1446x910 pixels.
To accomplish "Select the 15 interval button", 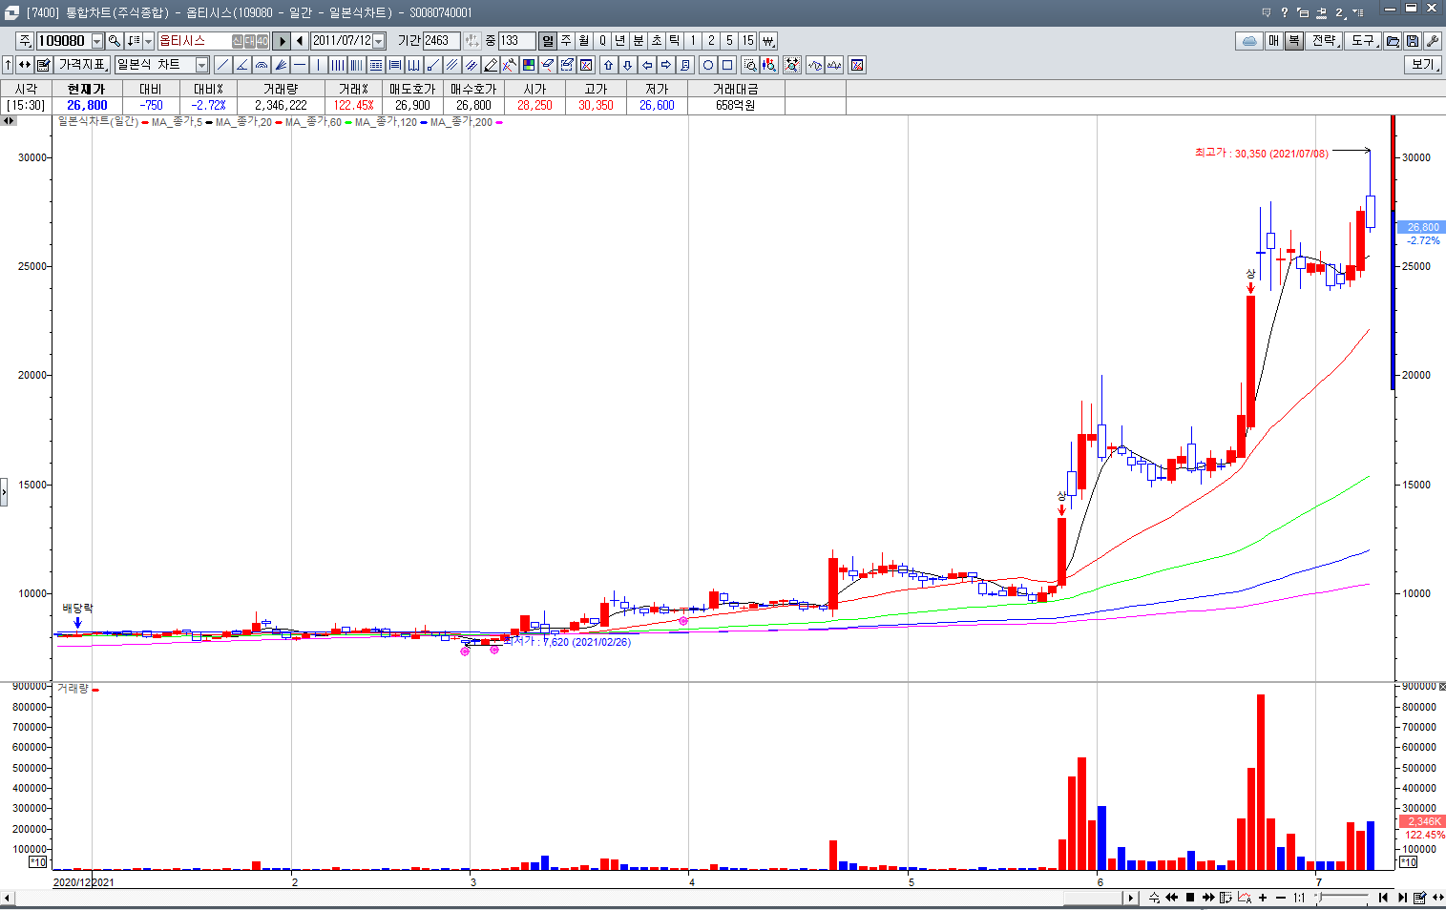I will point(747,41).
